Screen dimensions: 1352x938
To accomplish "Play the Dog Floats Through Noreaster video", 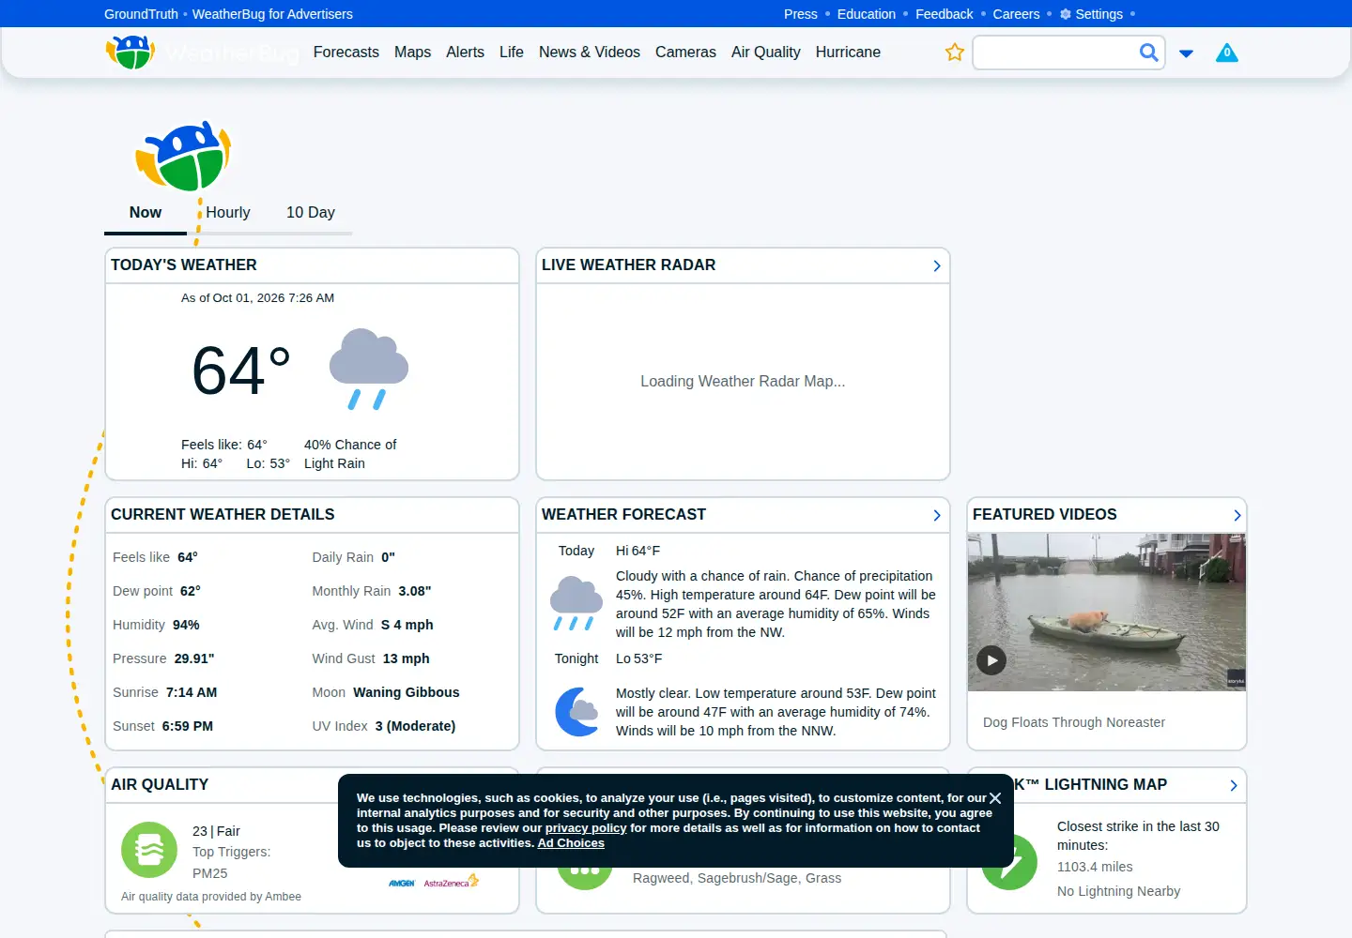I will tap(991, 660).
